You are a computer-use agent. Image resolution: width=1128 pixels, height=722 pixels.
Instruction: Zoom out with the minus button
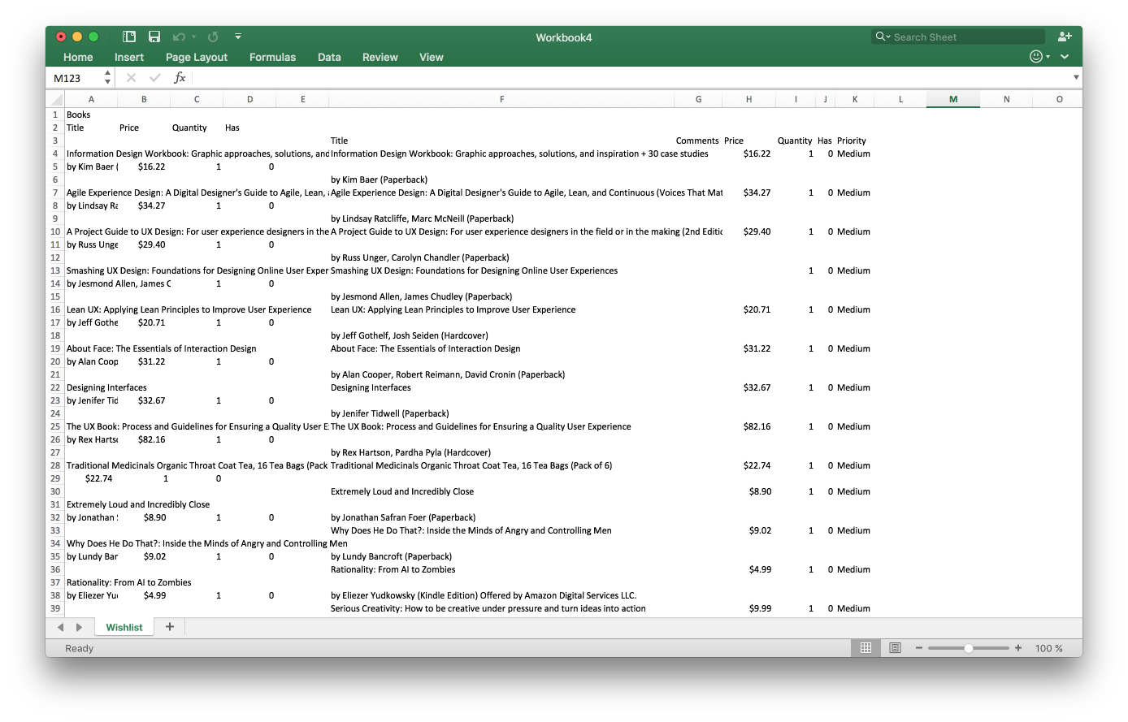click(x=919, y=647)
